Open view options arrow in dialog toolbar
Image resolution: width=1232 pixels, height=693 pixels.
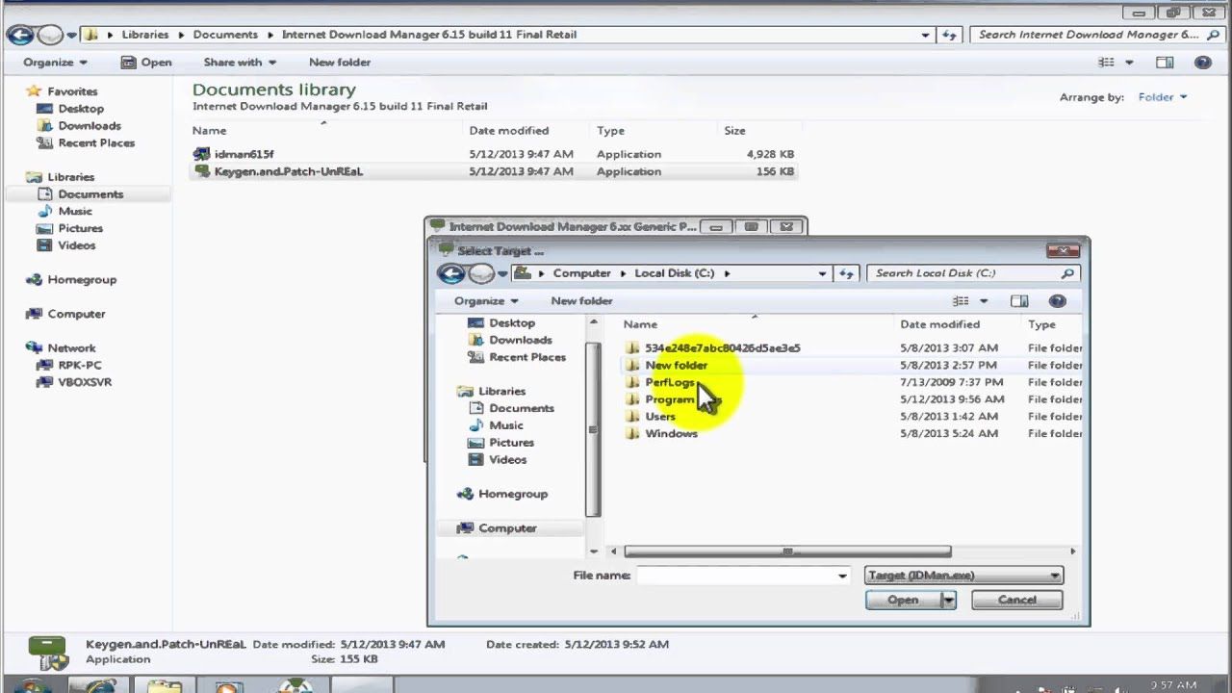click(984, 301)
